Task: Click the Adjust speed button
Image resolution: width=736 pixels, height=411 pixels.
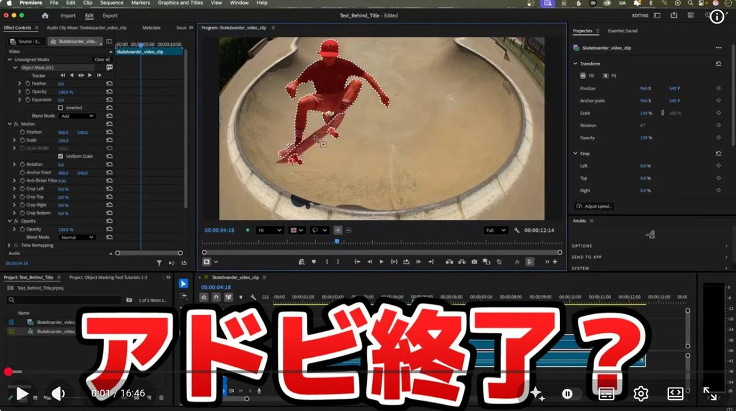Action: tap(594, 206)
